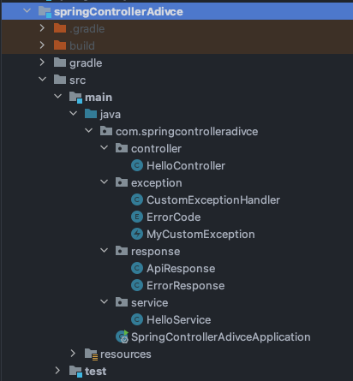The width and height of the screenshot is (353, 381).
Task: Select the exception package name
Action: (157, 183)
